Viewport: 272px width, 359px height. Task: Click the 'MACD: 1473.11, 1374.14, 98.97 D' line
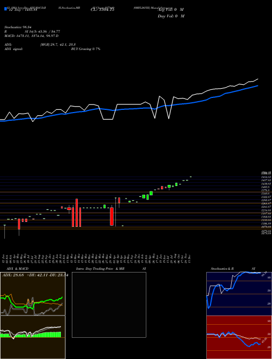[x=32, y=36]
